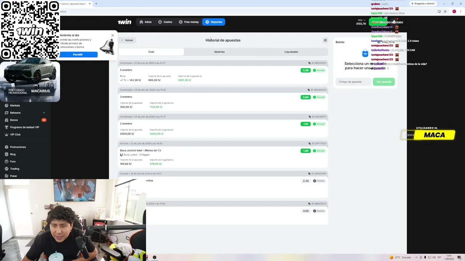This screenshot has width=465, height=261.
Task: Open the Free money section
Action: click(189, 22)
